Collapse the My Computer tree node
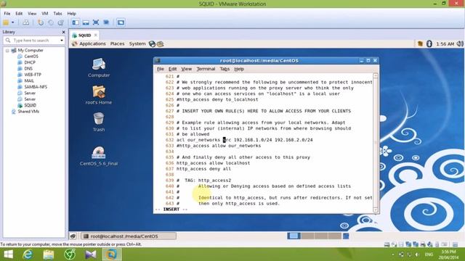This screenshot has width=465, height=261. point(7,51)
